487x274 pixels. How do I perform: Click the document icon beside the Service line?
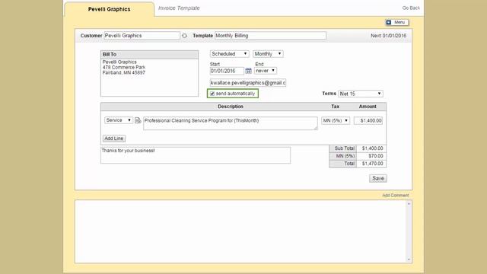pyautogui.click(x=138, y=120)
